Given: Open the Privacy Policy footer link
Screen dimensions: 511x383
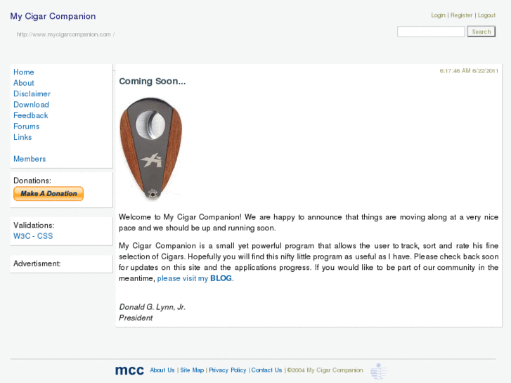Looking at the screenshot, I should click(227, 370).
